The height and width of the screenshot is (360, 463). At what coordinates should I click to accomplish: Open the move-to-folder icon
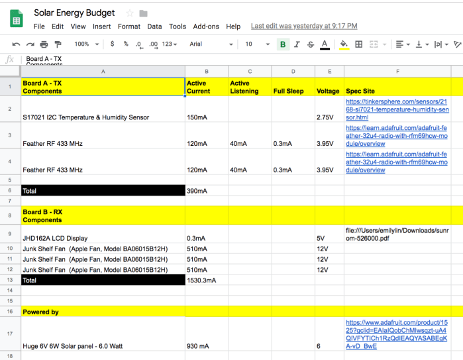click(144, 13)
